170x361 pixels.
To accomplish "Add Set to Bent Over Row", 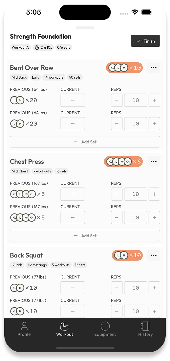I will click(x=85, y=142).
